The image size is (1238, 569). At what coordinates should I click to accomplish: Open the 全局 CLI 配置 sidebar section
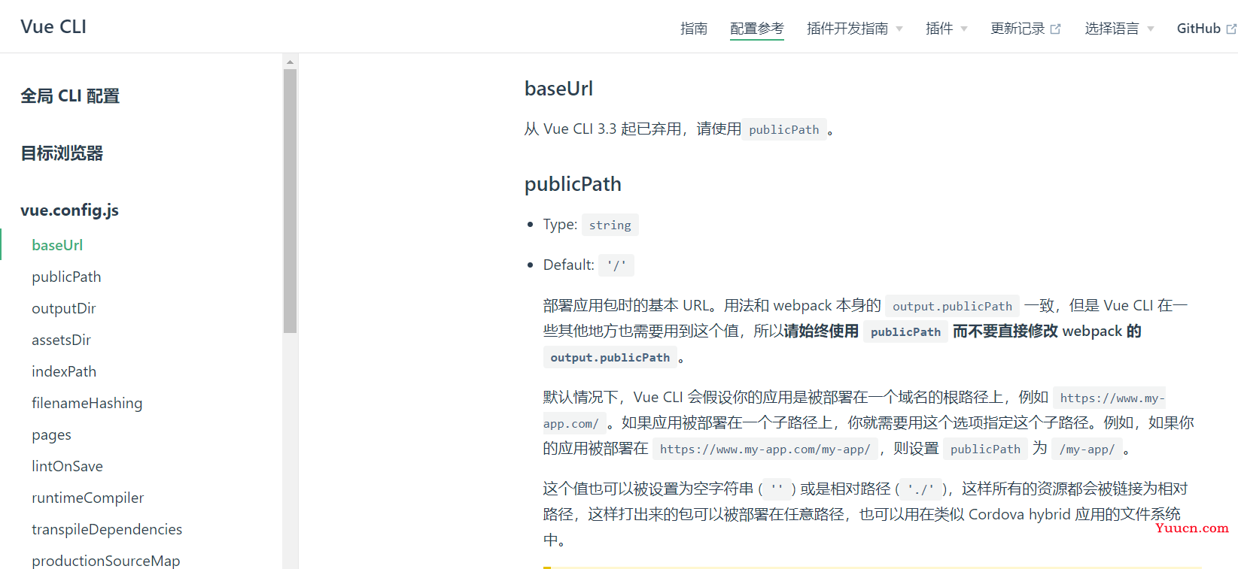[x=70, y=96]
